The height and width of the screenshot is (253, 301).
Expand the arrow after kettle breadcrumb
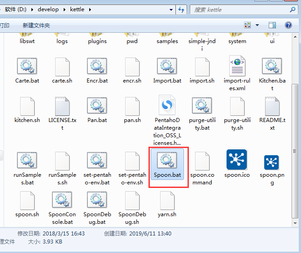pyautogui.click(x=90, y=9)
